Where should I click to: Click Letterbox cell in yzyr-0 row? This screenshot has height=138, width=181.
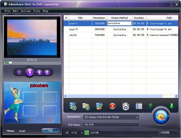[120, 29]
